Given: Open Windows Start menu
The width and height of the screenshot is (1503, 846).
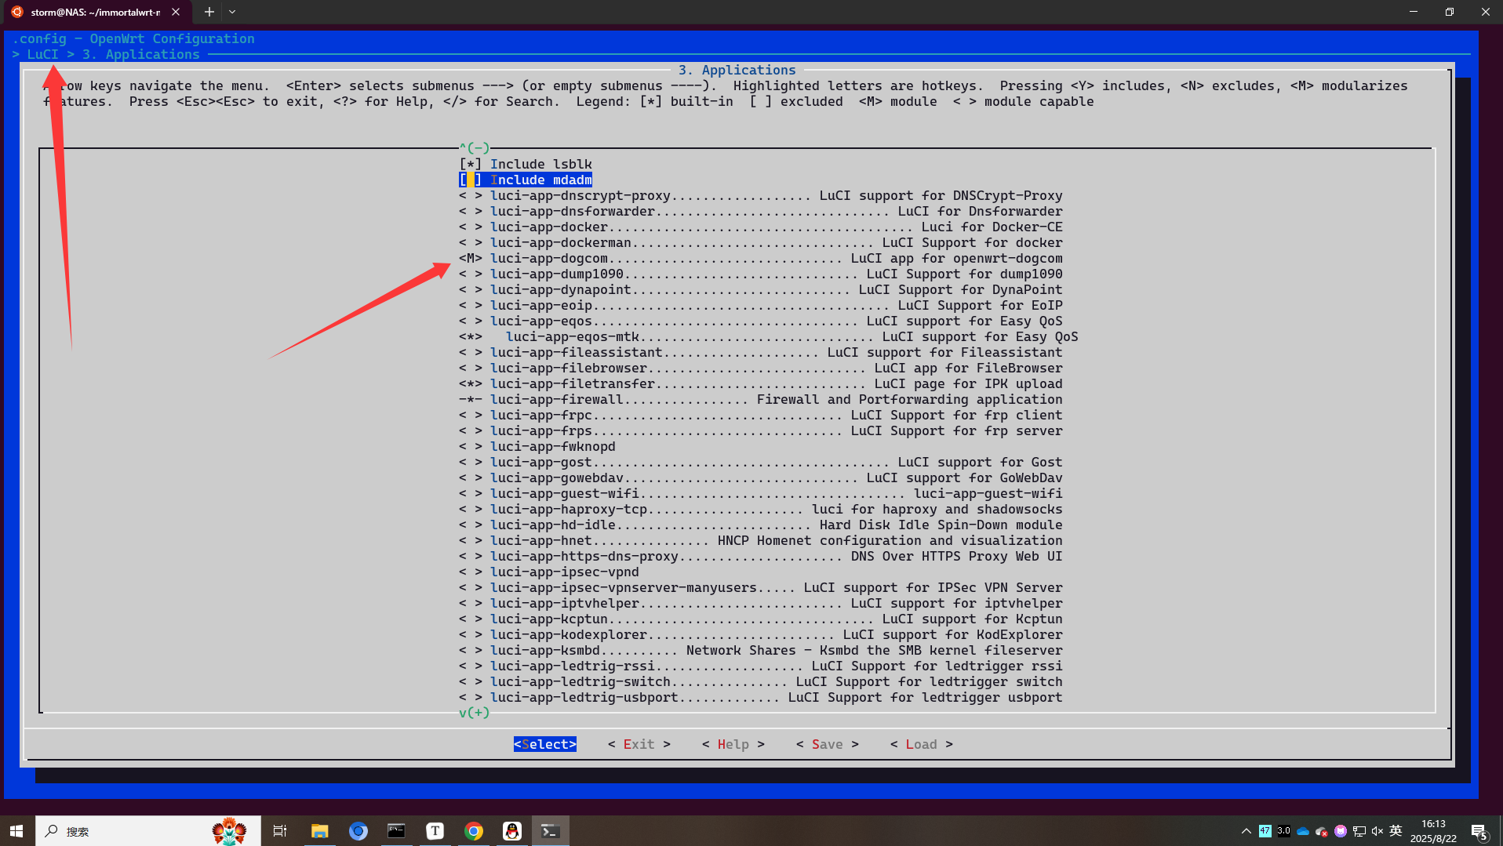Looking at the screenshot, I should [x=16, y=830].
